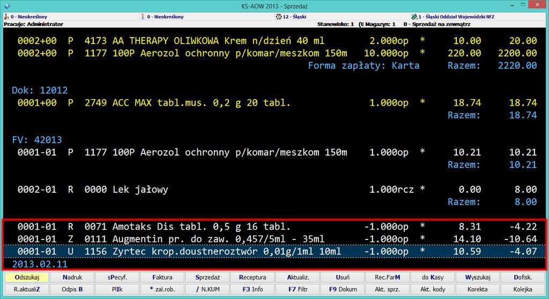
Task: Select row '0000 Lek jałowy'
Action: tap(274, 189)
